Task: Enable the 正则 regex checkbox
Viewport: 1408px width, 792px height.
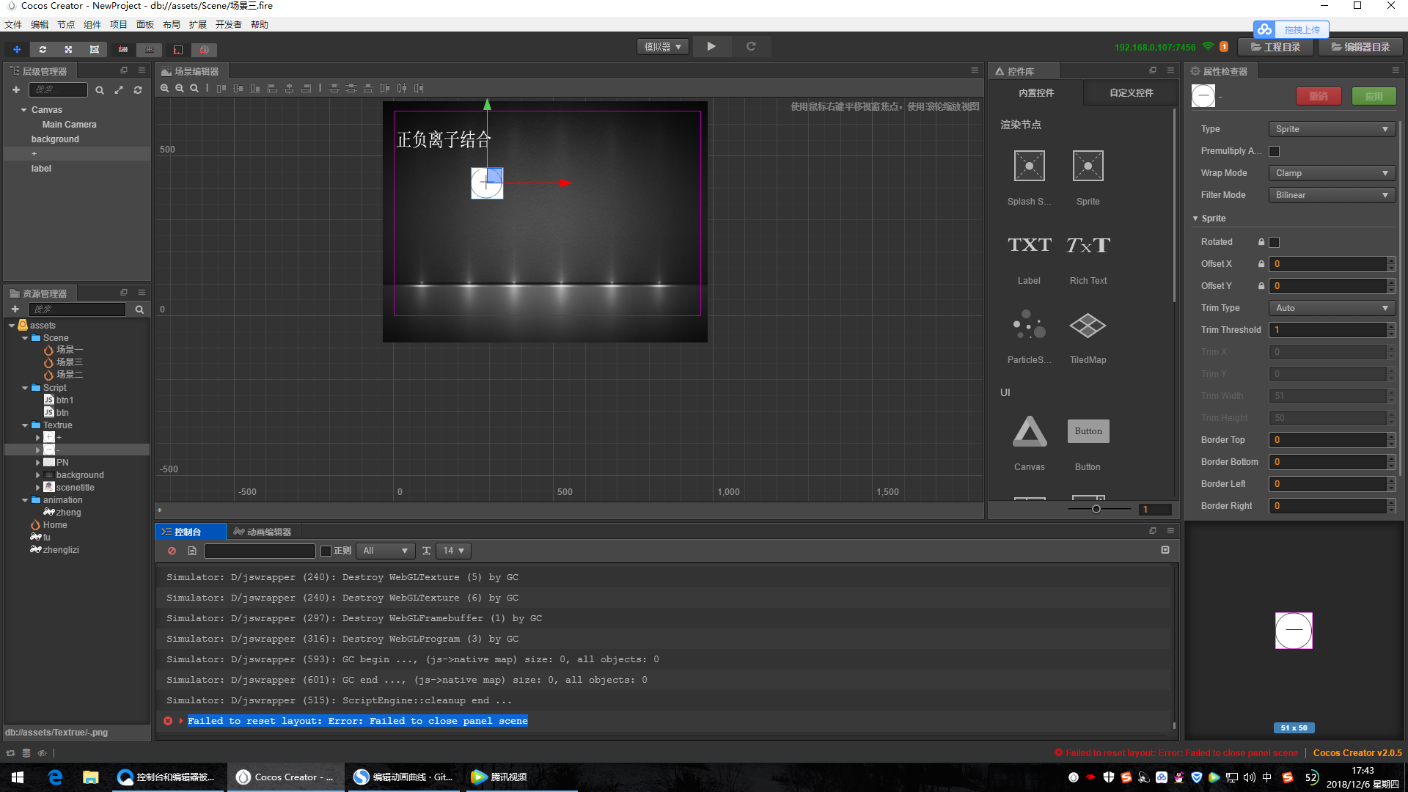Action: (326, 551)
